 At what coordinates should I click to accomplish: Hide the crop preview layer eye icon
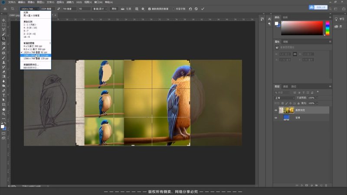point(276,110)
